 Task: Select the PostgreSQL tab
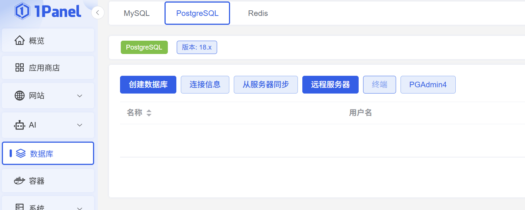197,13
